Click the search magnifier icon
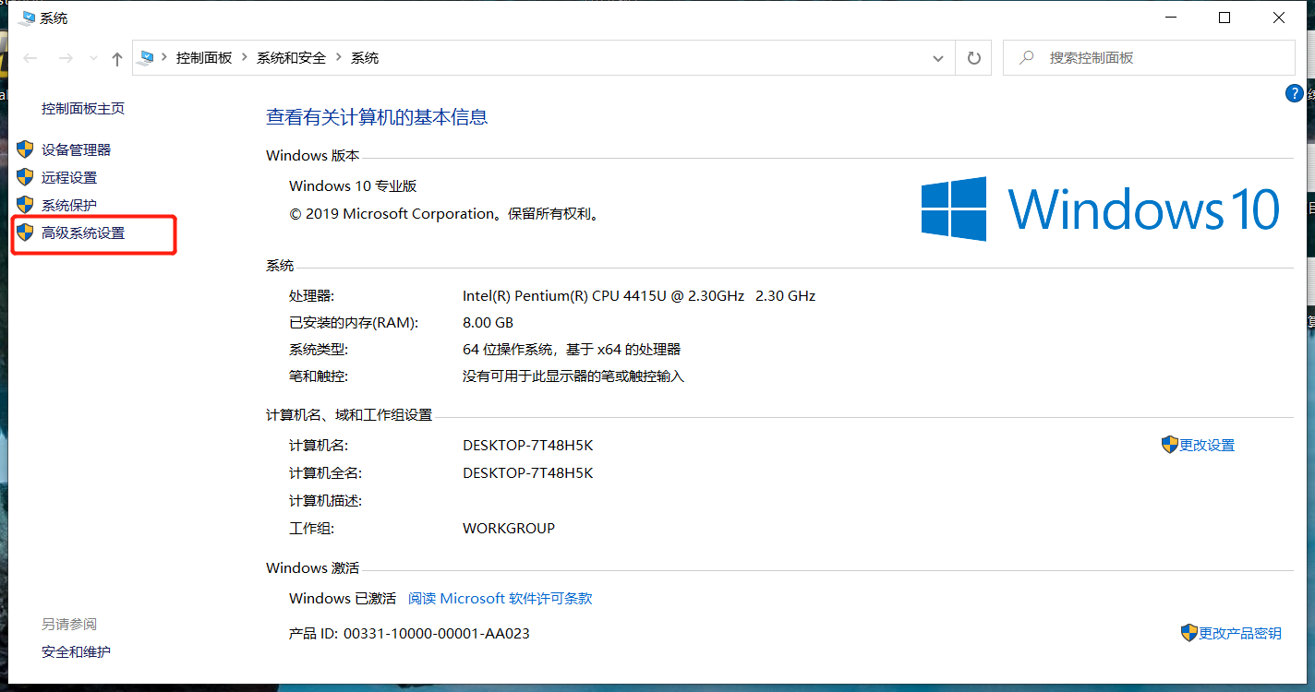This screenshot has height=692, width=1315. coord(1027,57)
